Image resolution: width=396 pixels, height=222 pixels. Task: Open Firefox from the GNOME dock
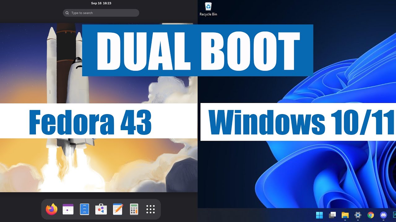(x=51, y=209)
